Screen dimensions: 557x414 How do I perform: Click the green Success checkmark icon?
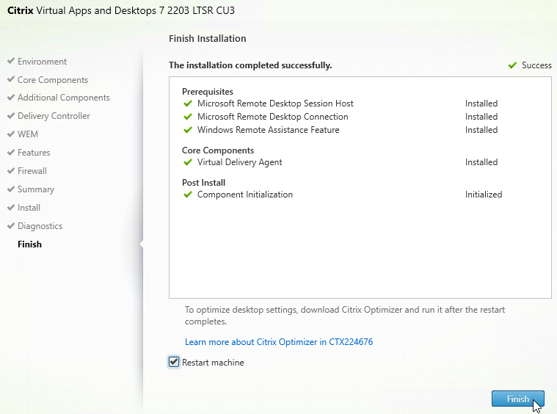click(512, 65)
